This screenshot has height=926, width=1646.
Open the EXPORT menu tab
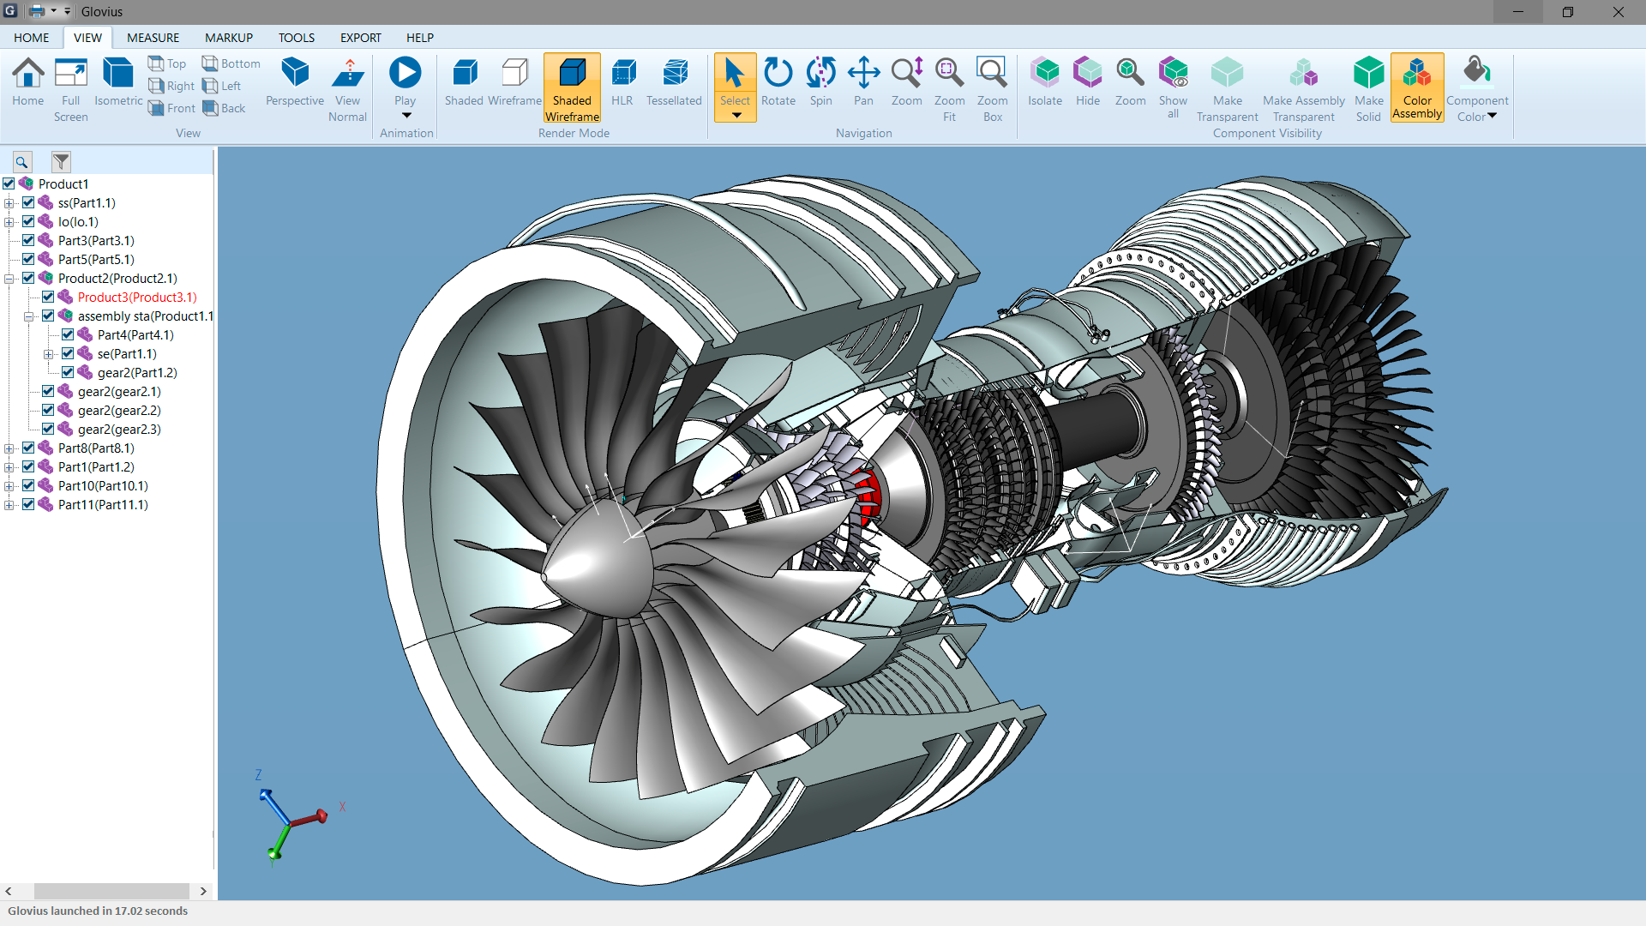(360, 38)
